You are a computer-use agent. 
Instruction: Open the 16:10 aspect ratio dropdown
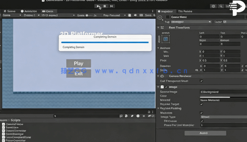pos(58,15)
